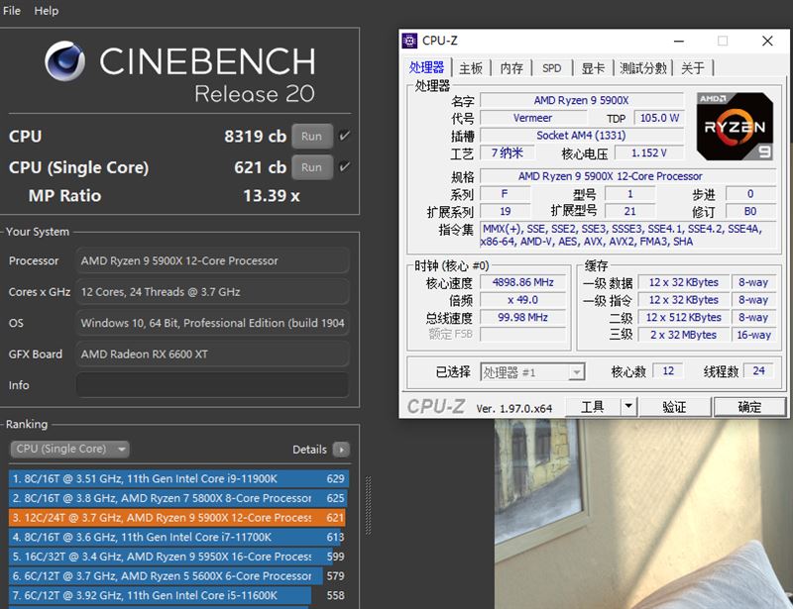793x609 pixels.
Task: Switch to the SPD tab in CPU-Z
Action: [x=552, y=67]
